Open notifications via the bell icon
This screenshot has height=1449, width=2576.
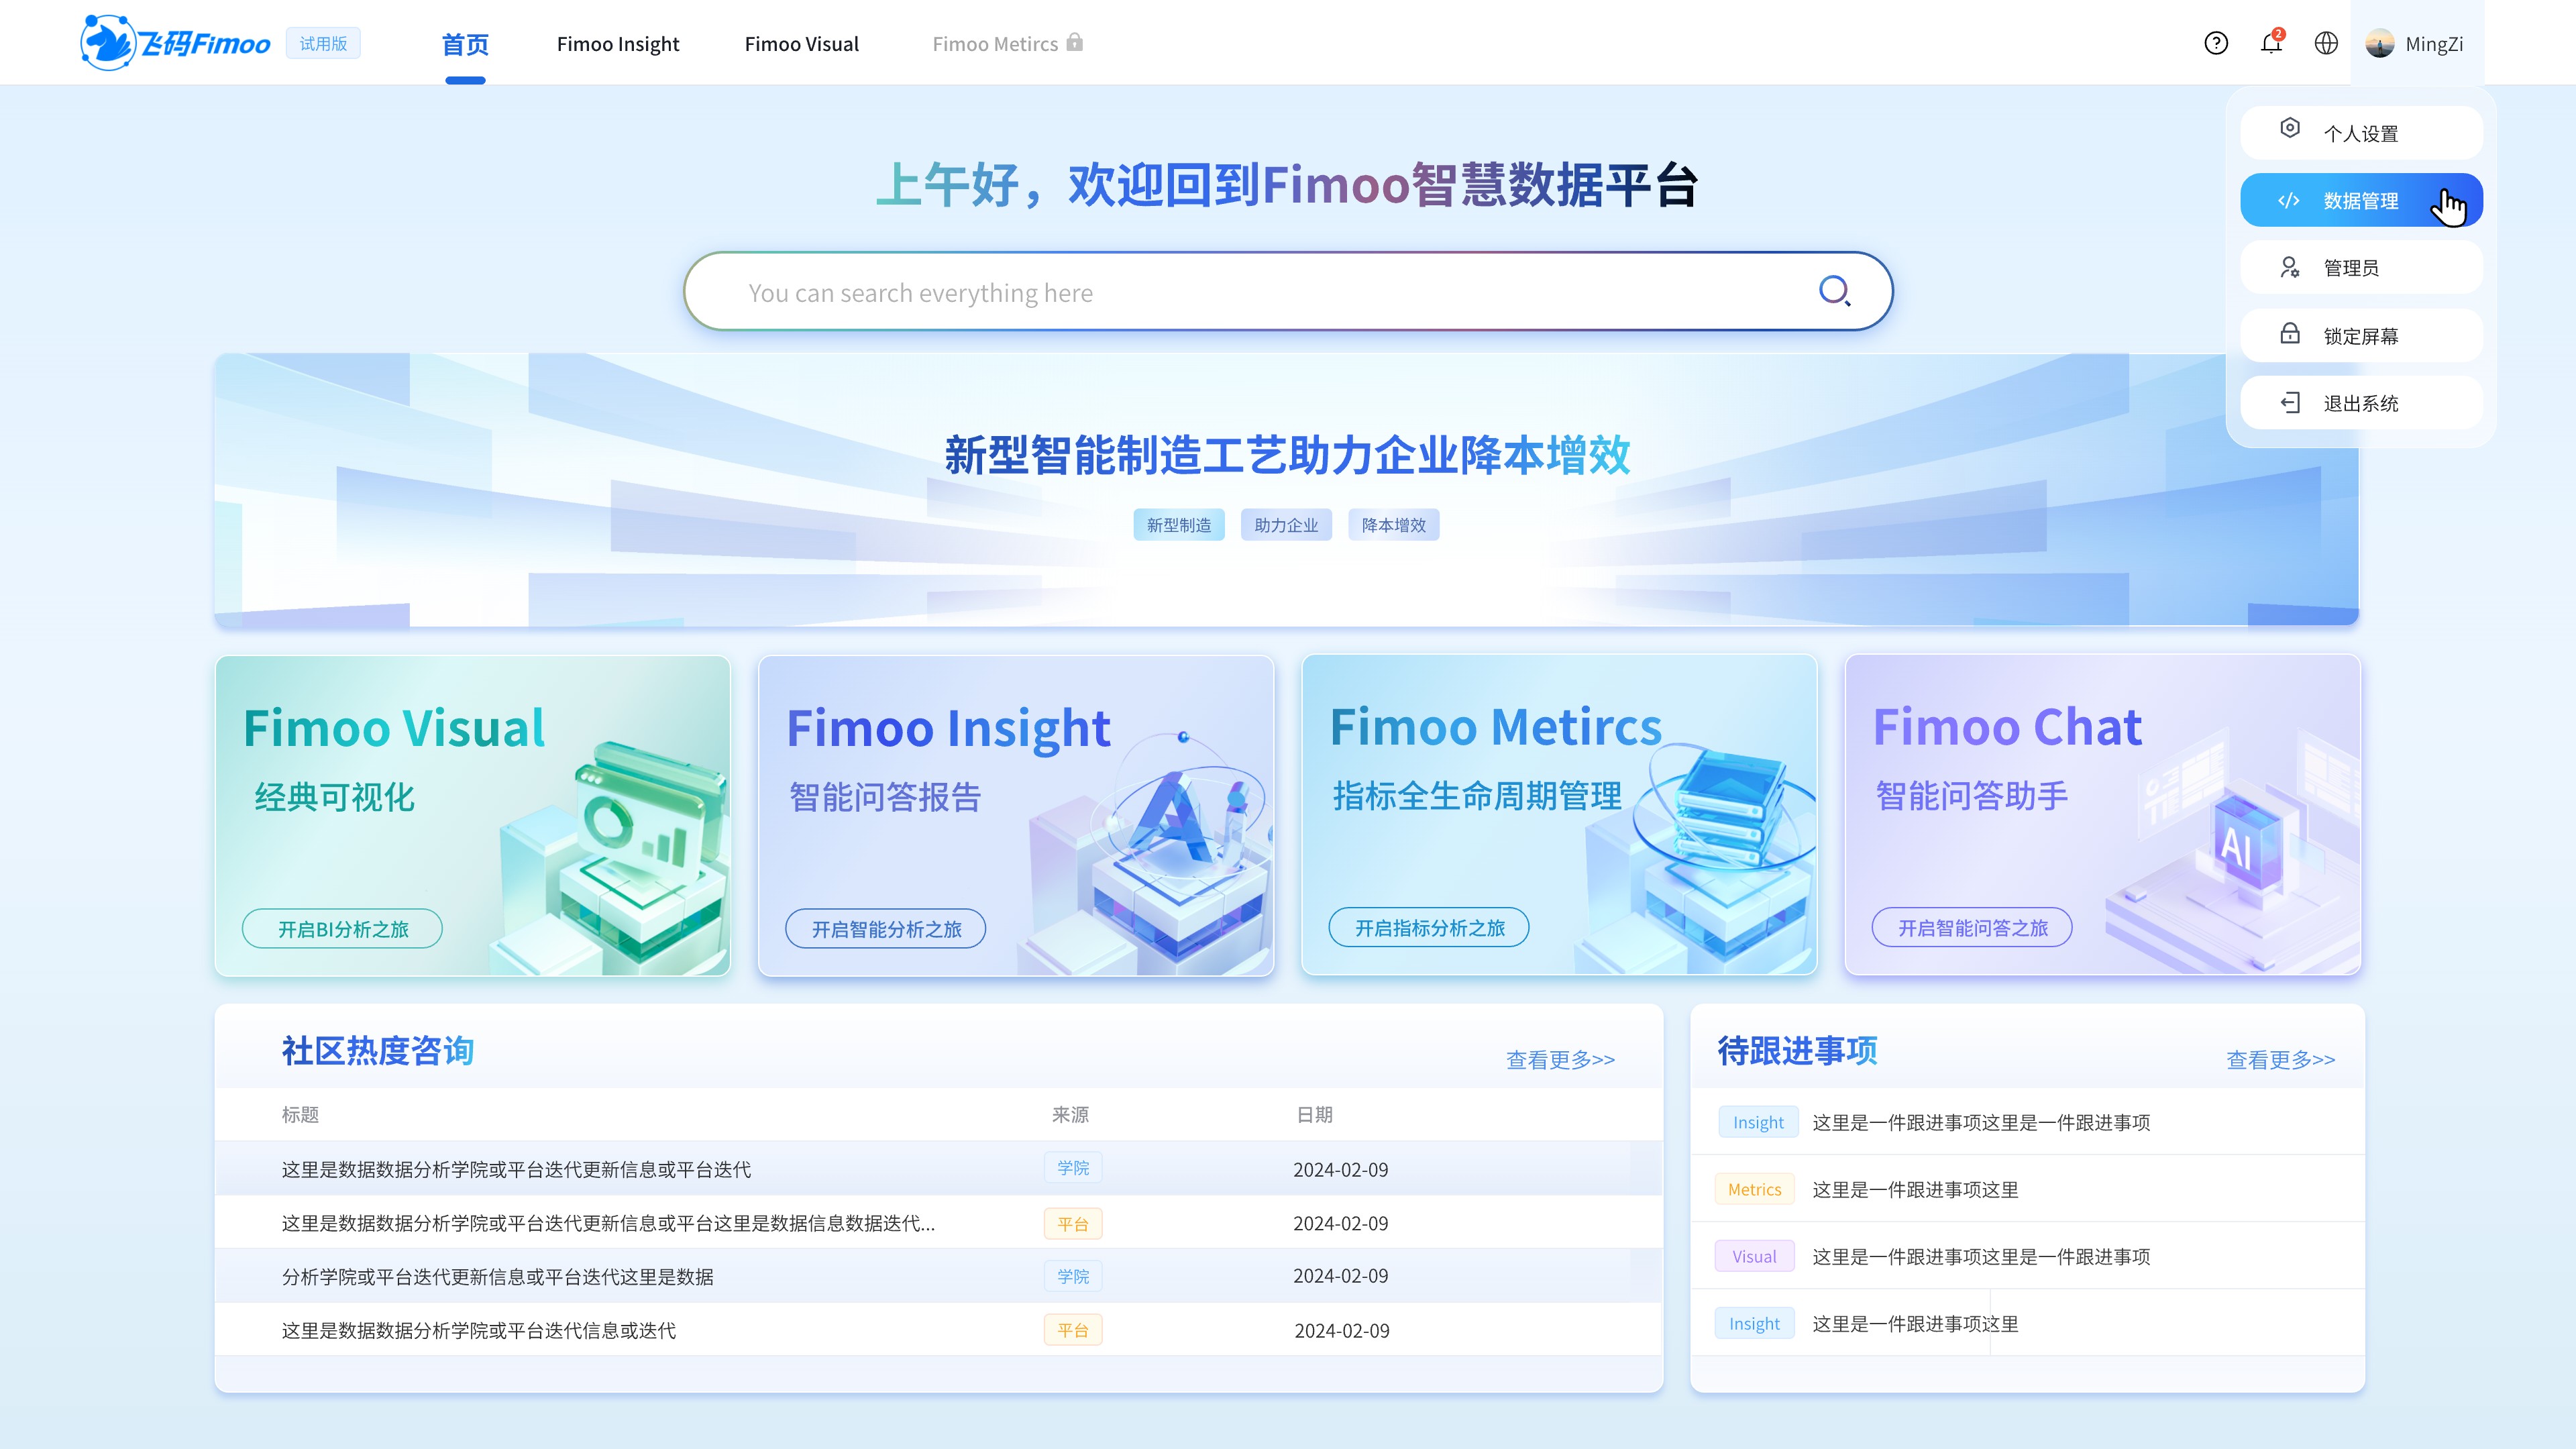(x=2270, y=44)
